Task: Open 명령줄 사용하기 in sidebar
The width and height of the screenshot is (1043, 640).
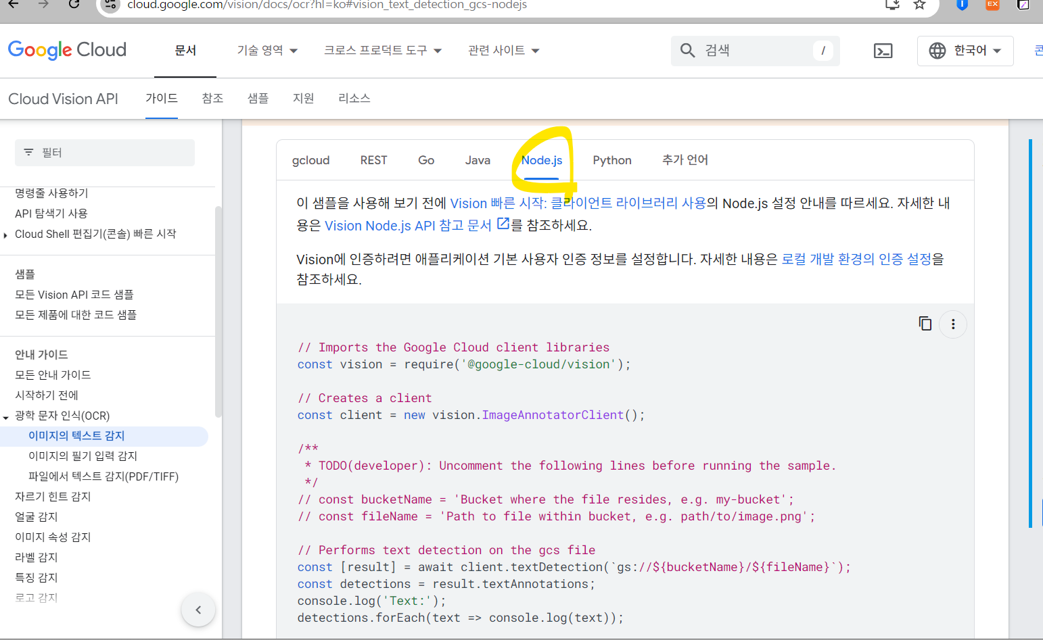Action: click(51, 193)
